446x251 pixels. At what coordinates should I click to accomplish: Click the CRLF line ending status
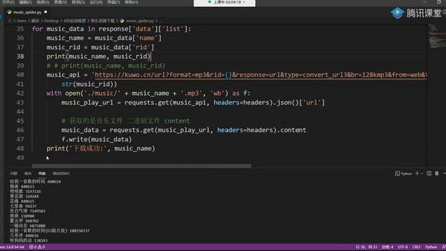click(417, 247)
